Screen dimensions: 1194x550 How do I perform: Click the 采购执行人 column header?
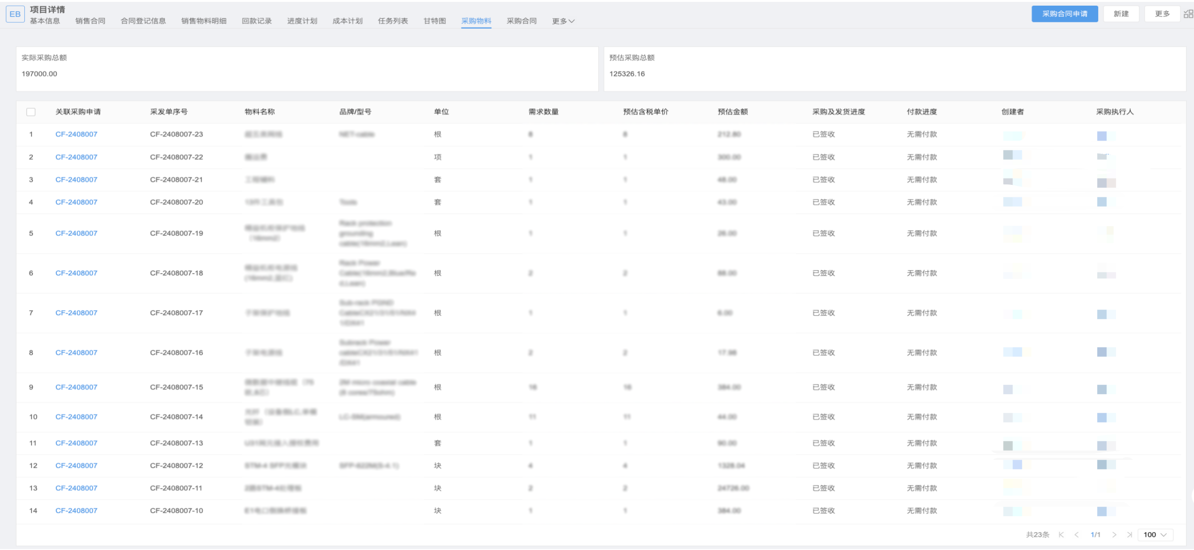[1115, 112]
